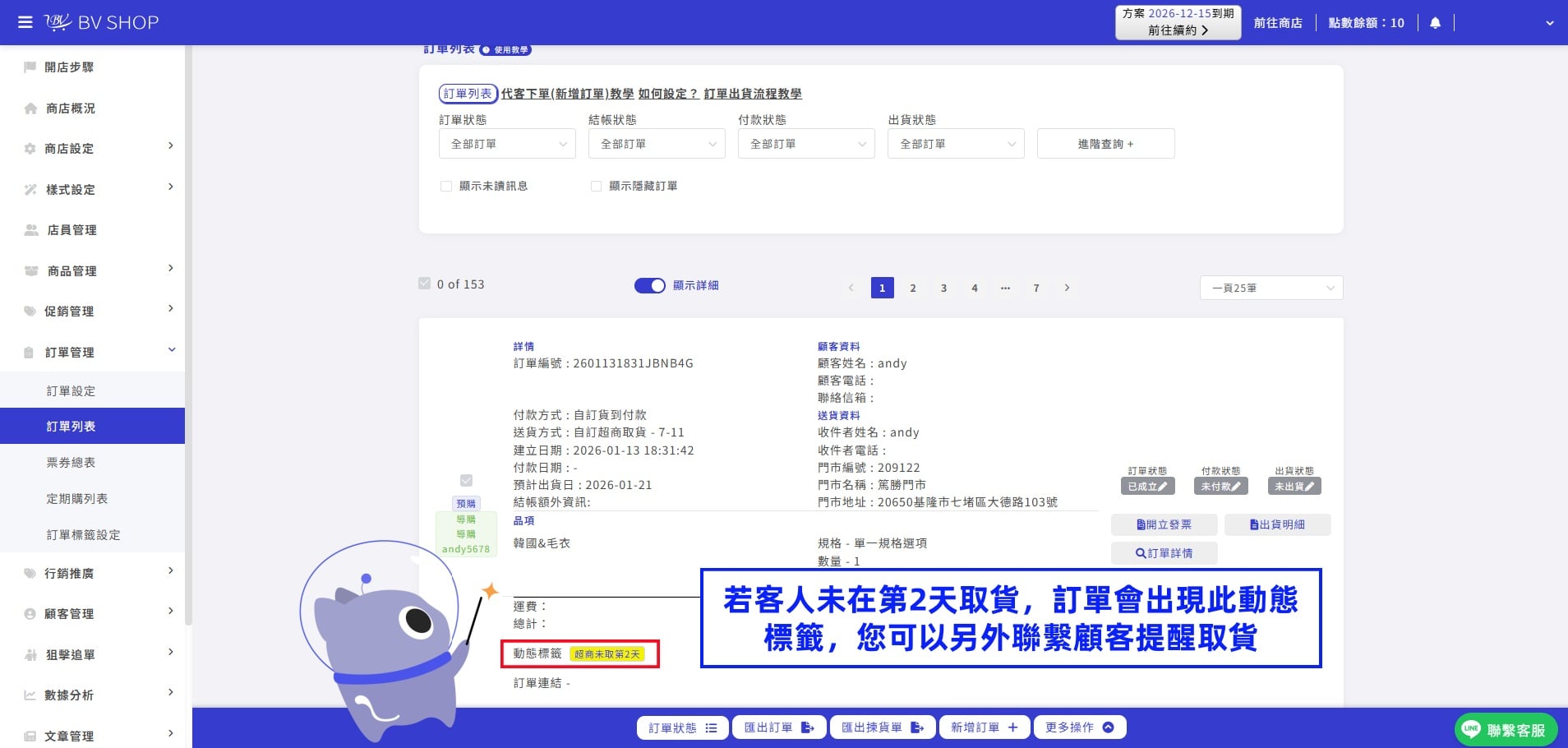1568x748 pixels.
Task: Click the 店員管理 people icon
Action: click(31, 229)
